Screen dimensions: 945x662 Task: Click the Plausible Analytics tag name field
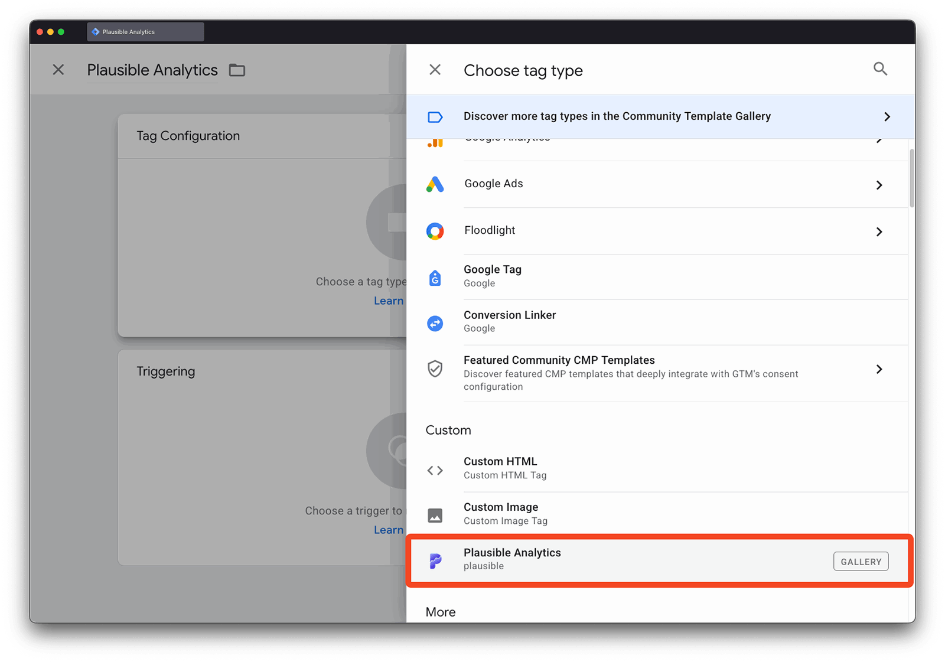(x=152, y=70)
